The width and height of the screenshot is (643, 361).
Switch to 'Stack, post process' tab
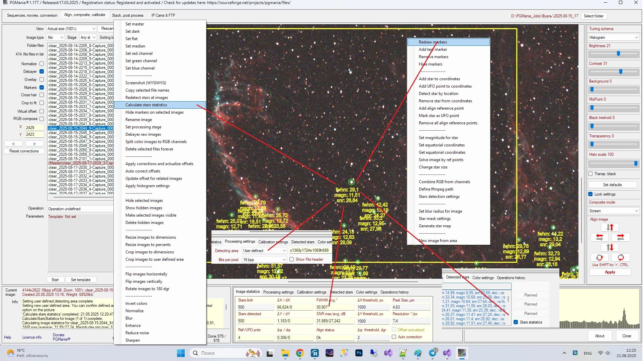point(127,15)
